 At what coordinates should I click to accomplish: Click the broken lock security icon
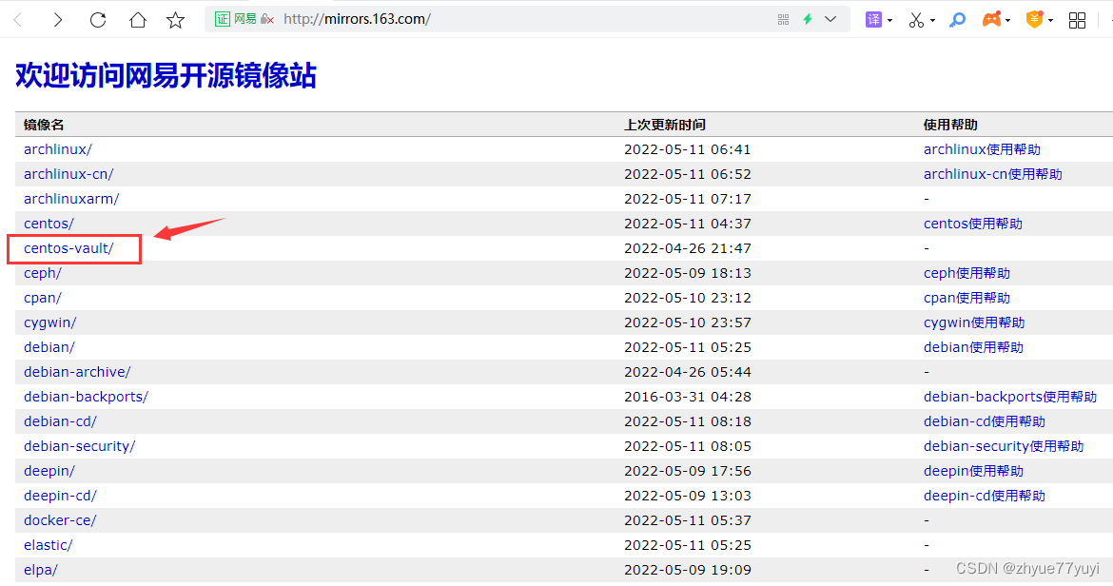(267, 19)
